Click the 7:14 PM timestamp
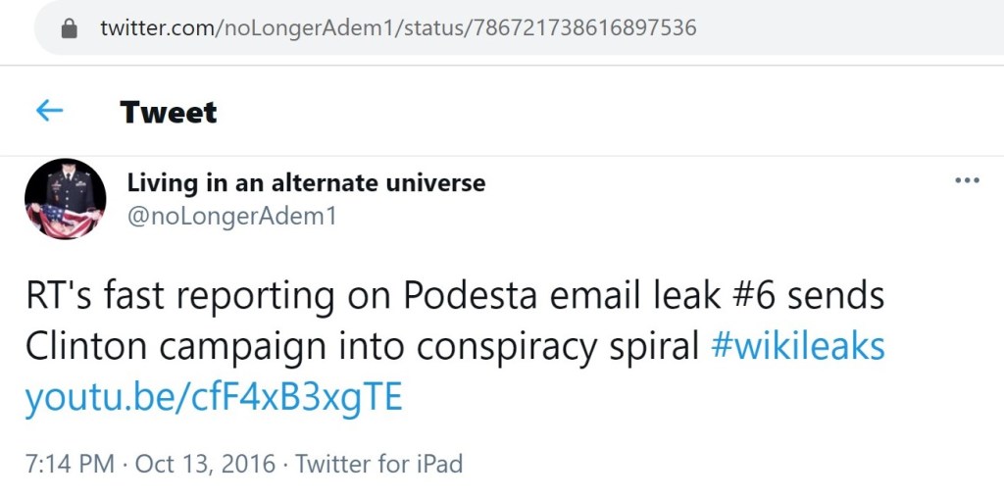The height and width of the screenshot is (498, 1004). 70,463
